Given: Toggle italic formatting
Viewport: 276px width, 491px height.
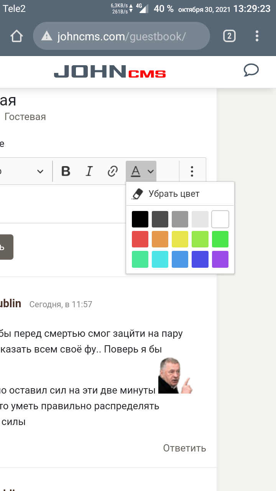Looking at the screenshot, I should (x=89, y=171).
